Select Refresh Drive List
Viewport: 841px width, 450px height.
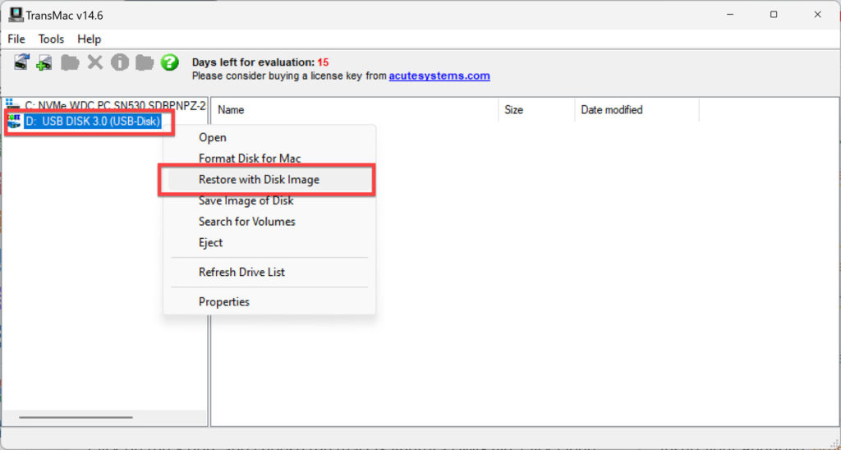point(269,272)
